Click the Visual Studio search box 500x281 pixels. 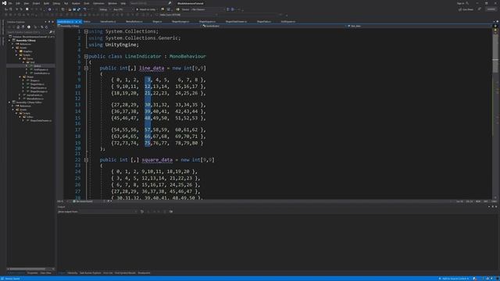pyautogui.click(x=151, y=3)
